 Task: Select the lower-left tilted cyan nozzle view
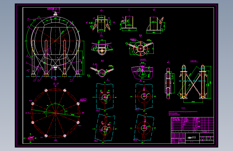105,128
